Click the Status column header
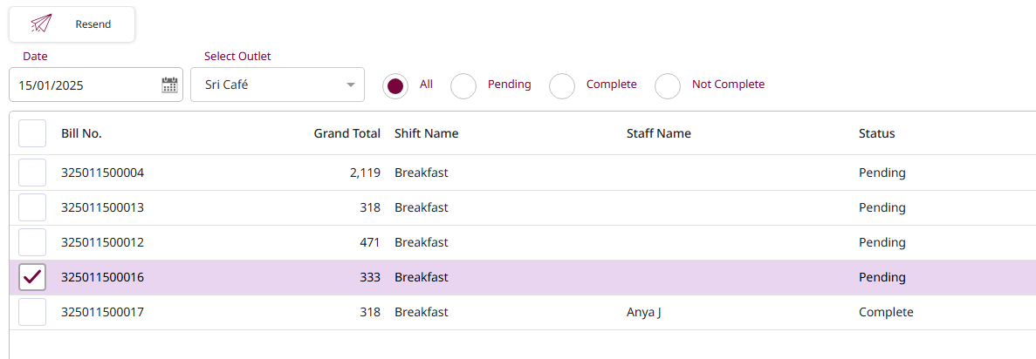Viewport: 1036px width, 359px height. click(x=876, y=133)
